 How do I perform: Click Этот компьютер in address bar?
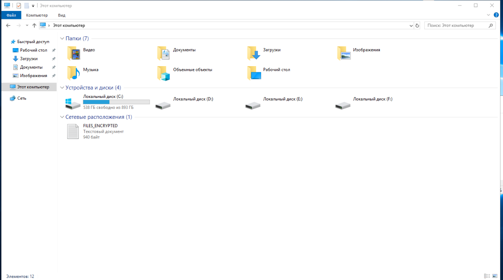tap(69, 26)
